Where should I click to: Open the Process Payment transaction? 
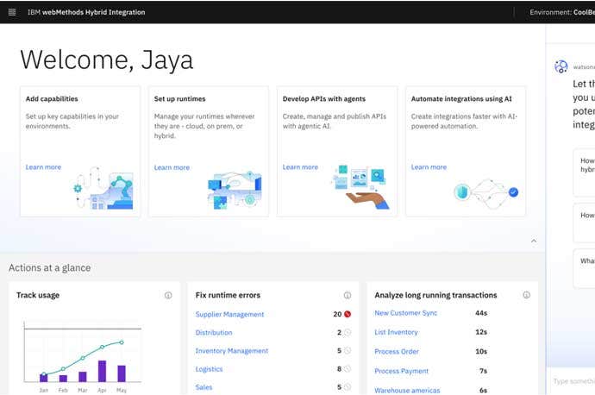pyautogui.click(x=401, y=370)
